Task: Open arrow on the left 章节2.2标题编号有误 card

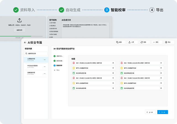Action: click(x=113, y=68)
